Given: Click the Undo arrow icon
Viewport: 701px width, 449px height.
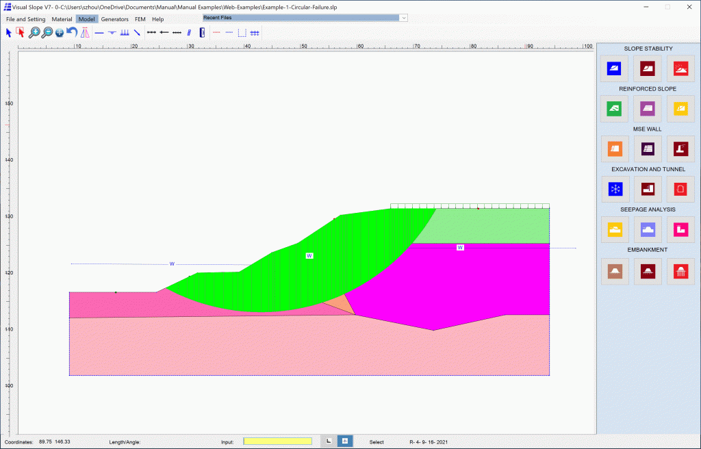Looking at the screenshot, I should pos(71,32).
